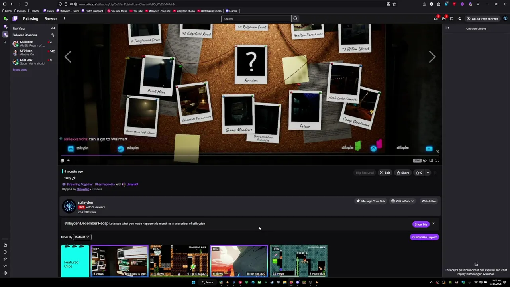
Task: Go to the previous clip arrow
Action: (x=68, y=57)
